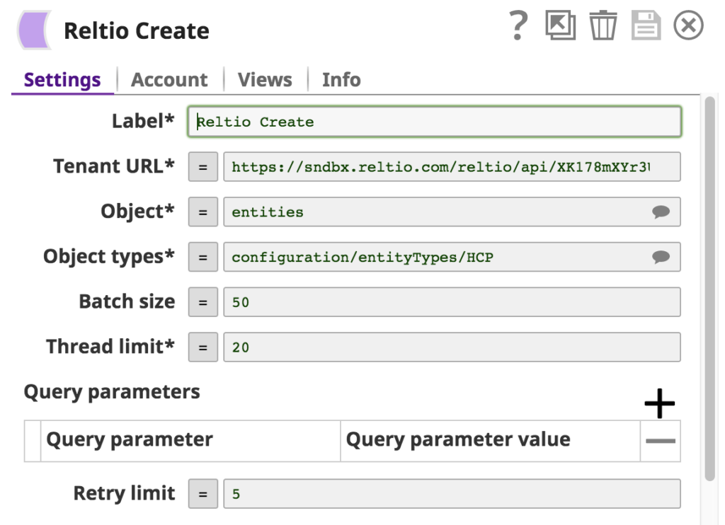
Task: Open the Info tab
Action: (341, 80)
